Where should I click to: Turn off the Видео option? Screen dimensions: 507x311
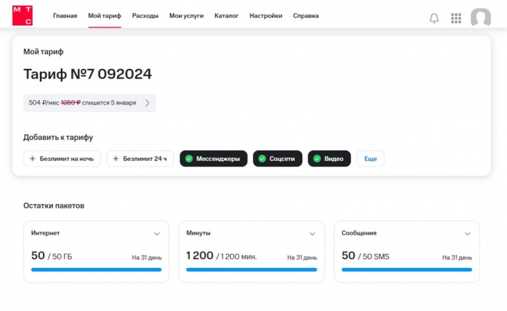[x=329, y=159]
